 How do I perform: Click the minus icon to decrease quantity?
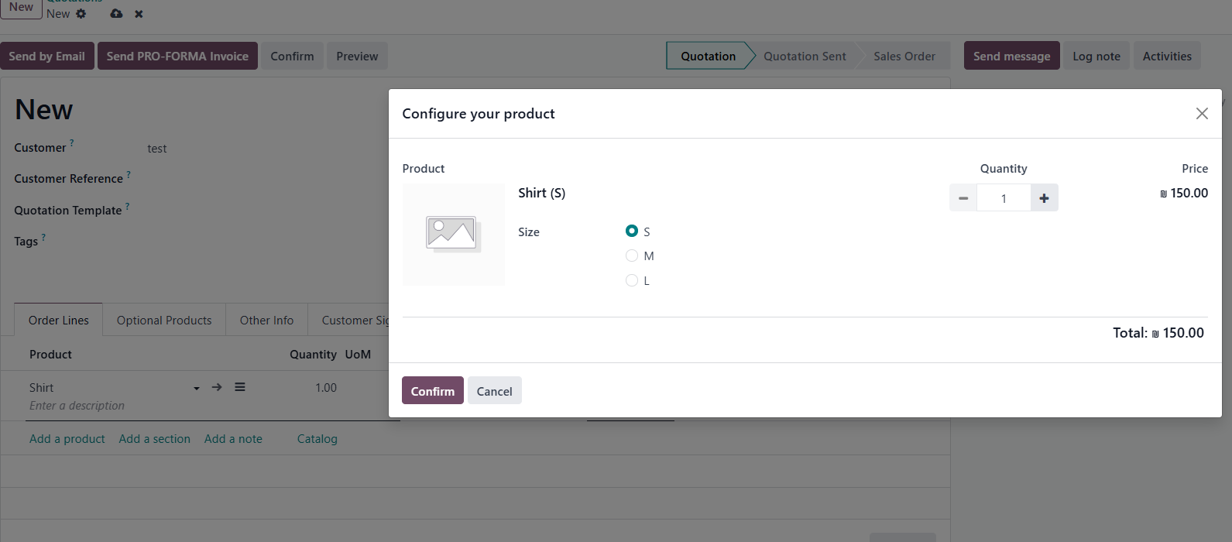pos(963,198)
